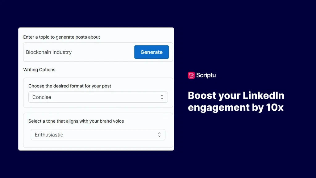316x178 pixels.
Task: Click the 'engagement by 10x' headline line
Action: click(x=235, y=107)
